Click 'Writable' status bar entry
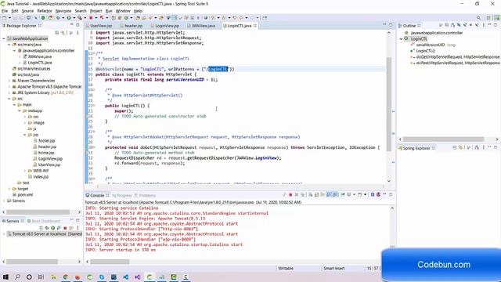The width and height of the screenshot is (501, 282). click(286, 268)
